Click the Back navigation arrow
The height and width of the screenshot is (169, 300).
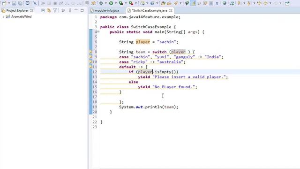coord(266,3)
